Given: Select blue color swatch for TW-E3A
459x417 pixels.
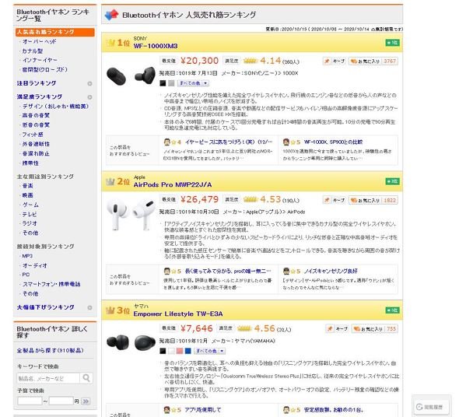Looking at the screenshot, I should pyautogui.click(x=188, y=351).
